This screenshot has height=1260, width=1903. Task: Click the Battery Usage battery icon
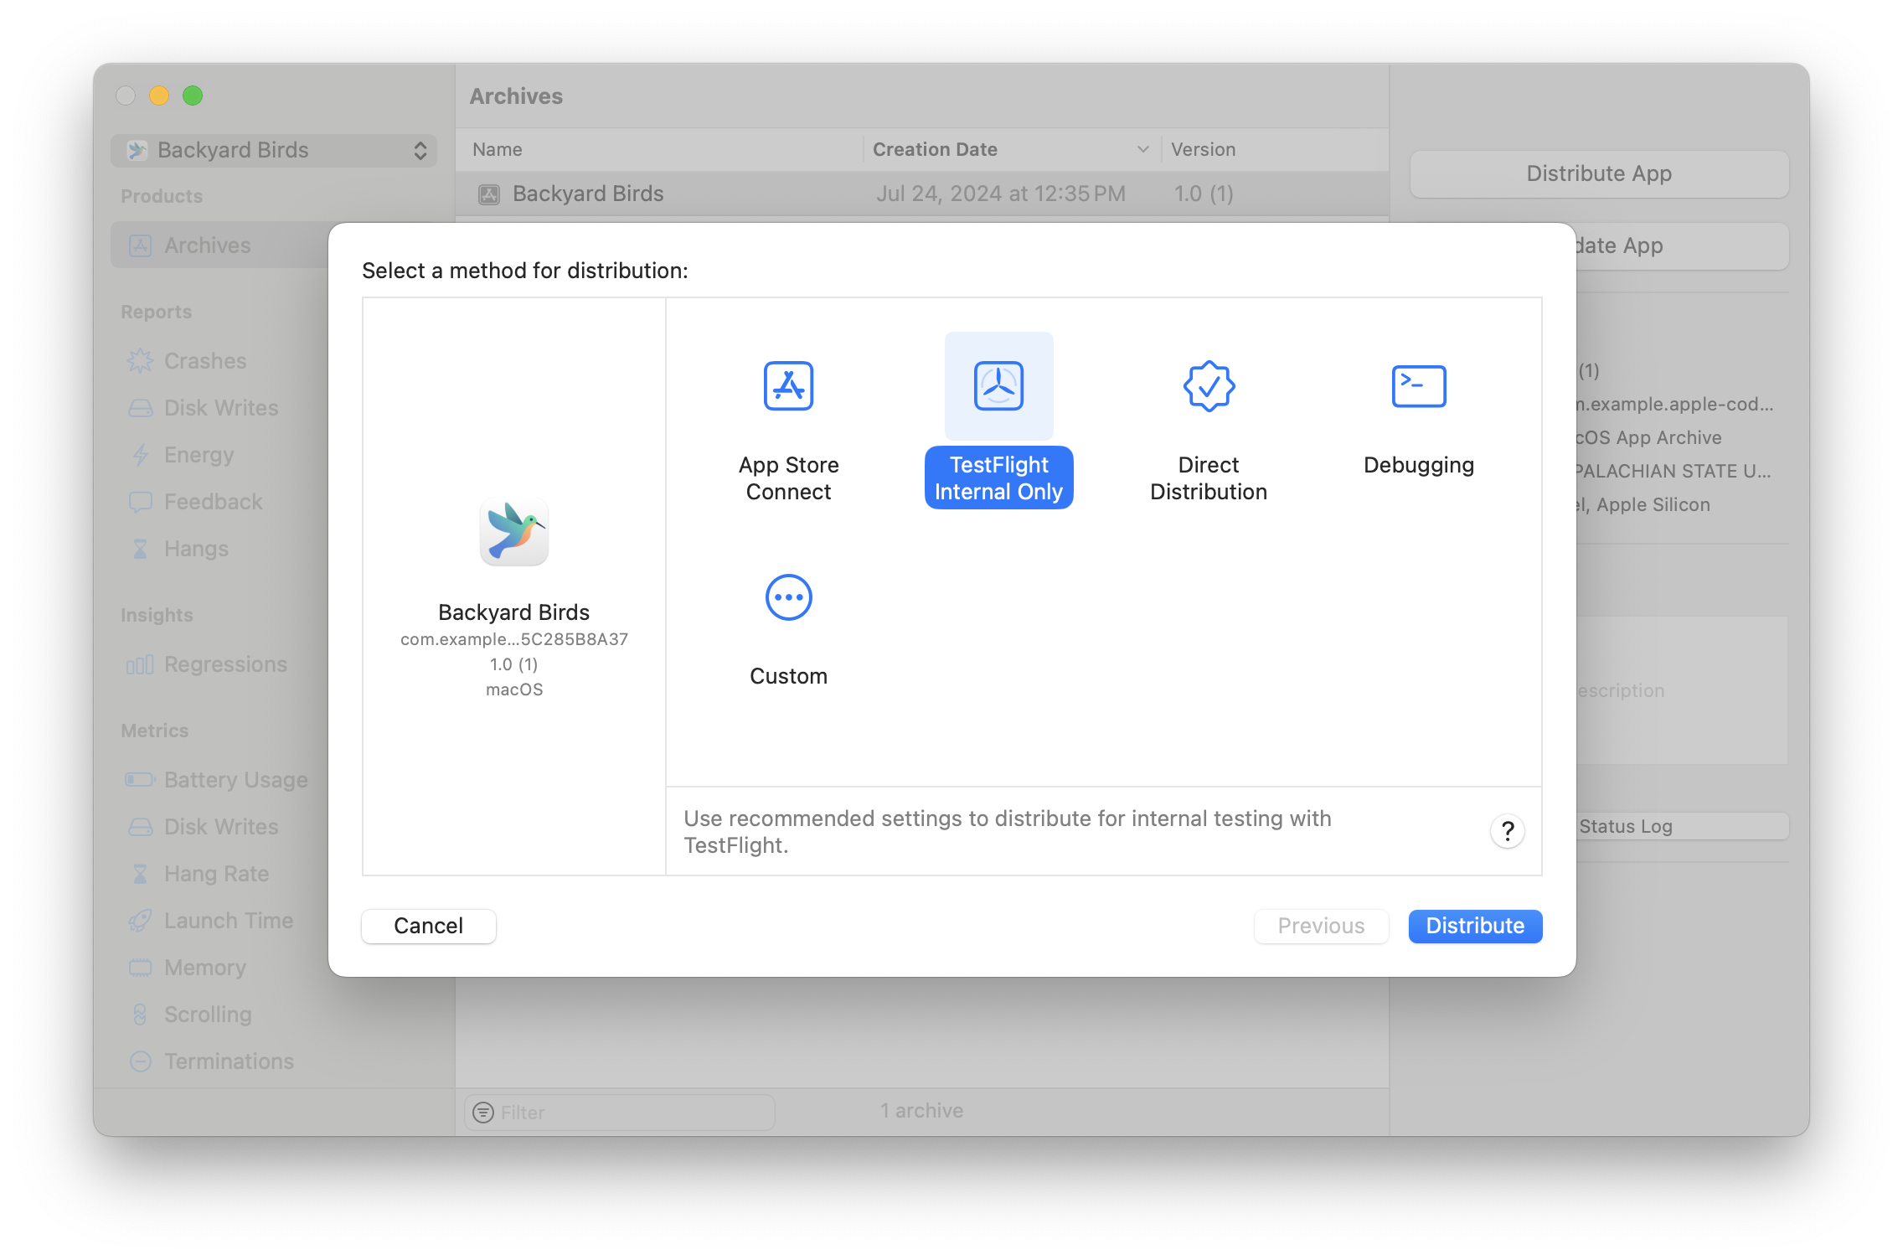[140, 780]
